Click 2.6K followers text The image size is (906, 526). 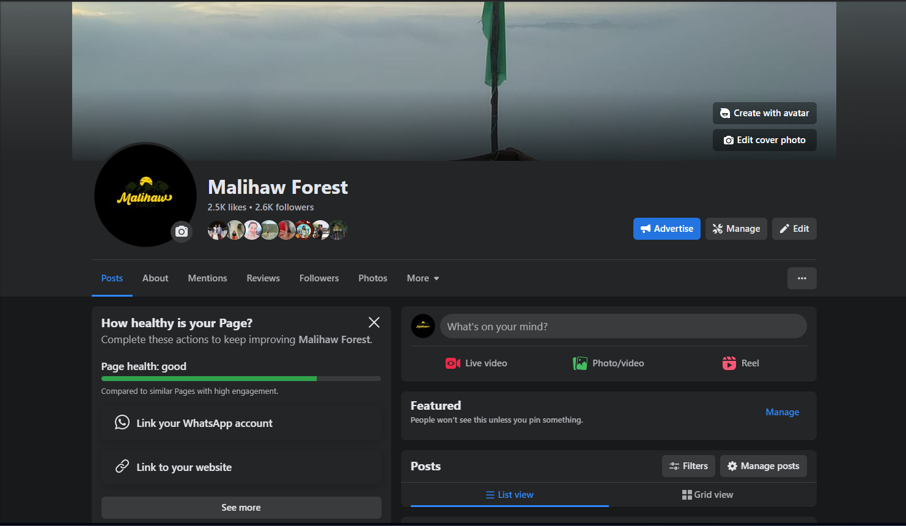point(284,207)
